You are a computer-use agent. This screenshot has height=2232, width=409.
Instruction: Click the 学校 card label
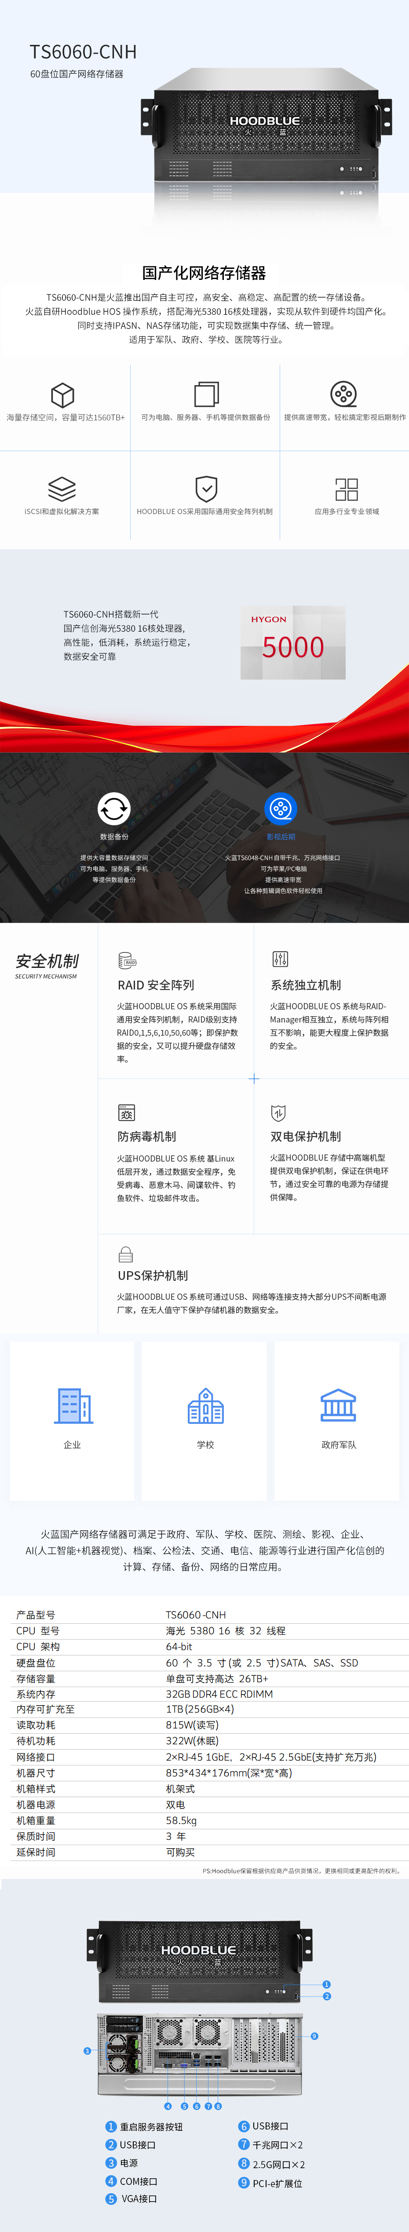pyautogui.click(x=205, y=1445)
